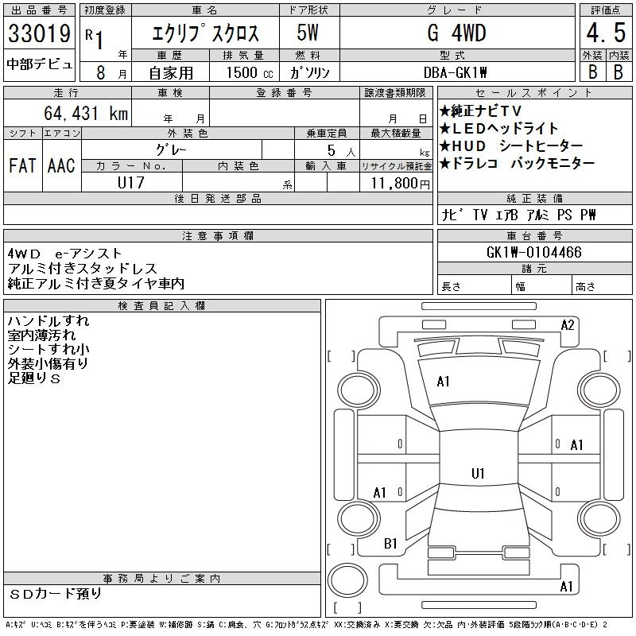
Task: Click the lot number 33019
Action: 39,33
